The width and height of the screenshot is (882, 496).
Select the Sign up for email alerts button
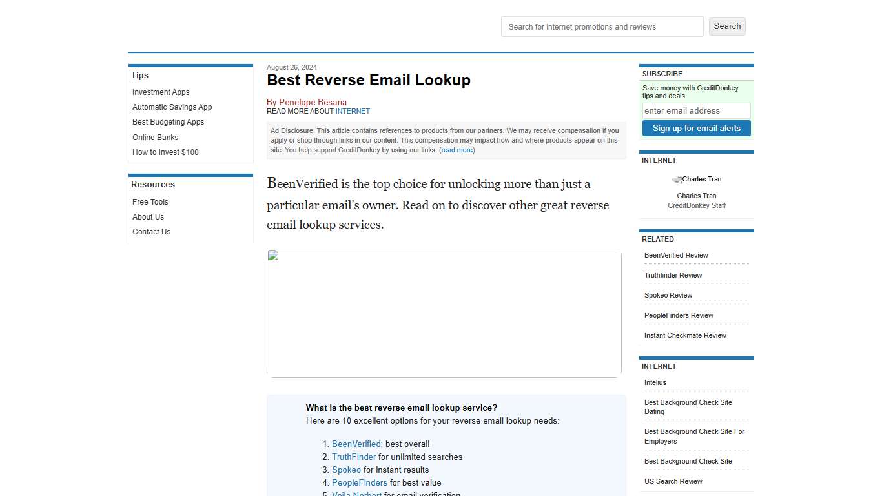click(x=696, y=128)
